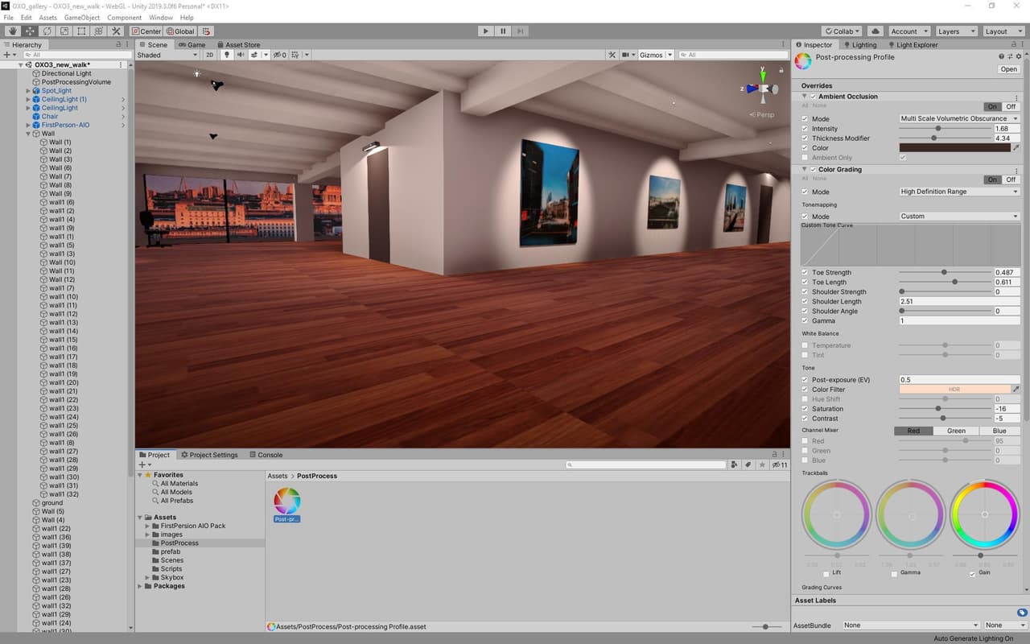The image size is (1030, 644).
Task: Turn Off all Ambient Occlusion overrides
Action: (x=1011, y=106)
